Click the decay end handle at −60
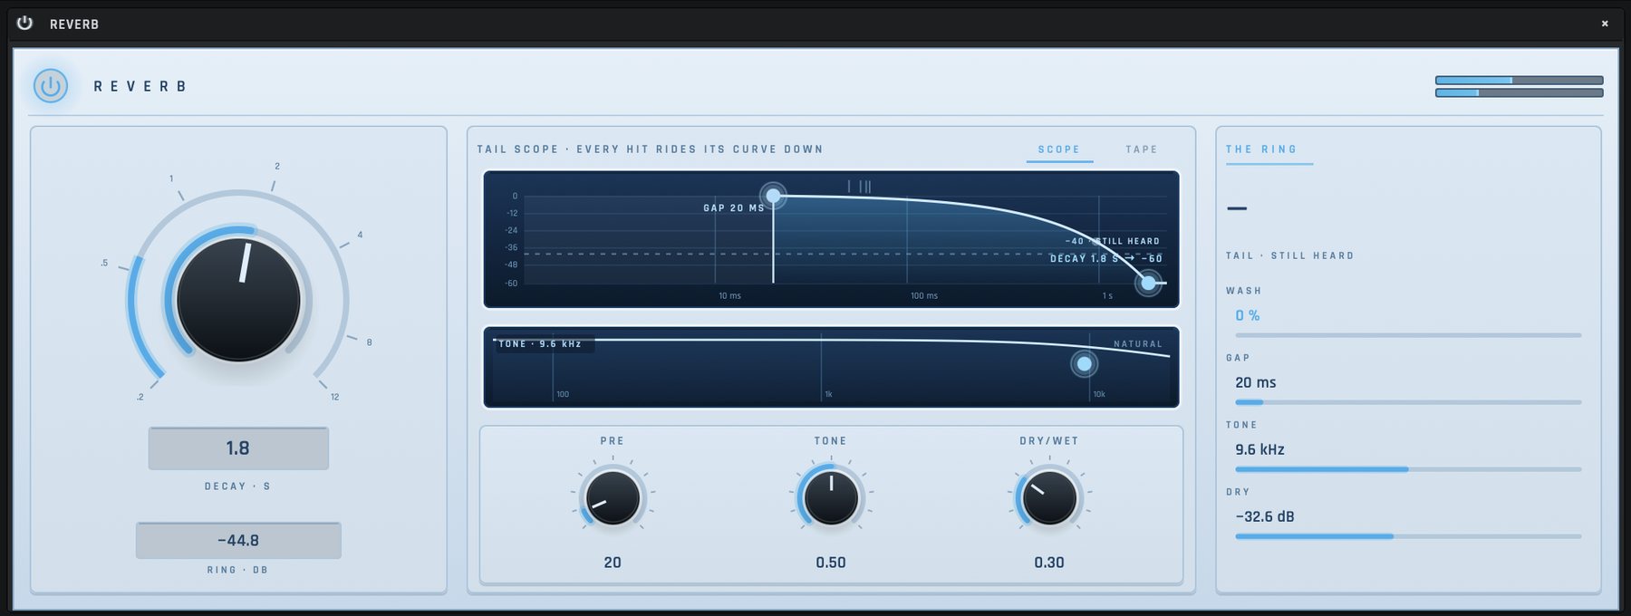Image resolution: width=1631 pixels, height=616 pixels. click(x=1148, y=283)
